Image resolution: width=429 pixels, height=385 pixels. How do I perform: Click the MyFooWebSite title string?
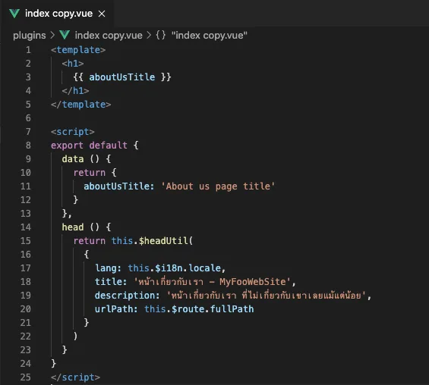tap(212, 282)
